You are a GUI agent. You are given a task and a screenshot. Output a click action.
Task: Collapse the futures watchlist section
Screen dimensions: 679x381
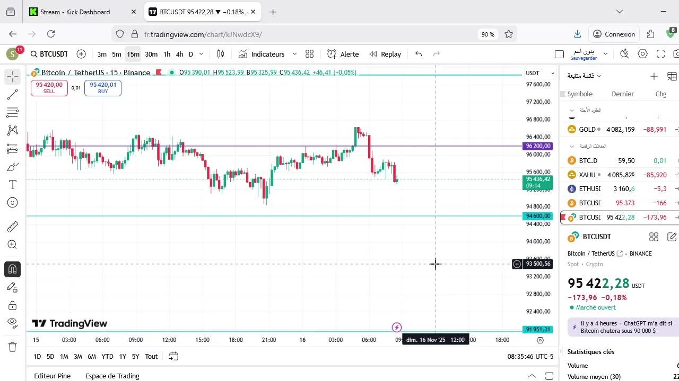[572, 110]
